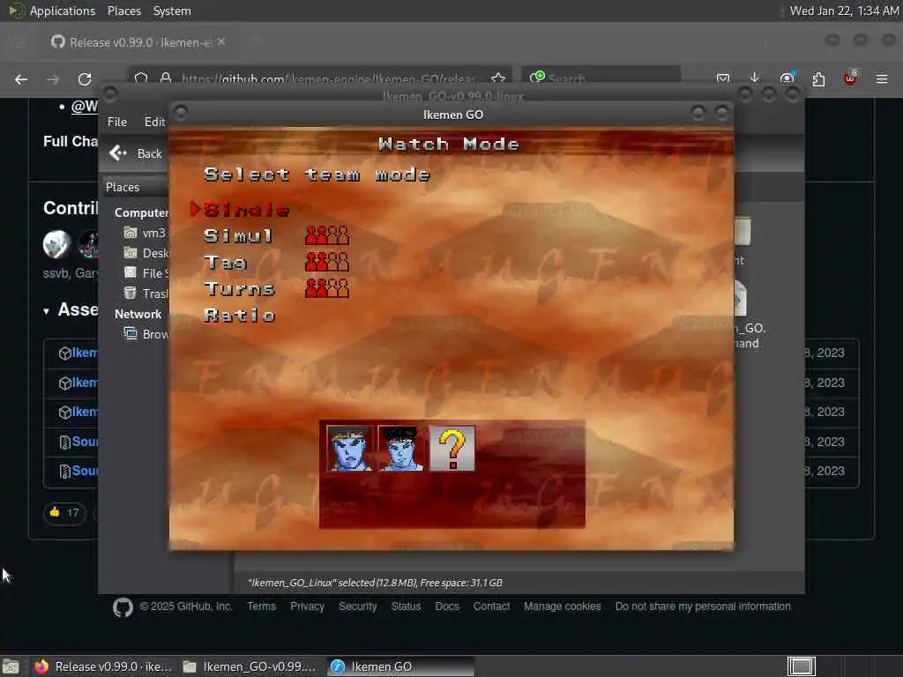This screenshot has height=677, width=903.
Task: Open the Places menu in top panel
Action: (124, 11)
